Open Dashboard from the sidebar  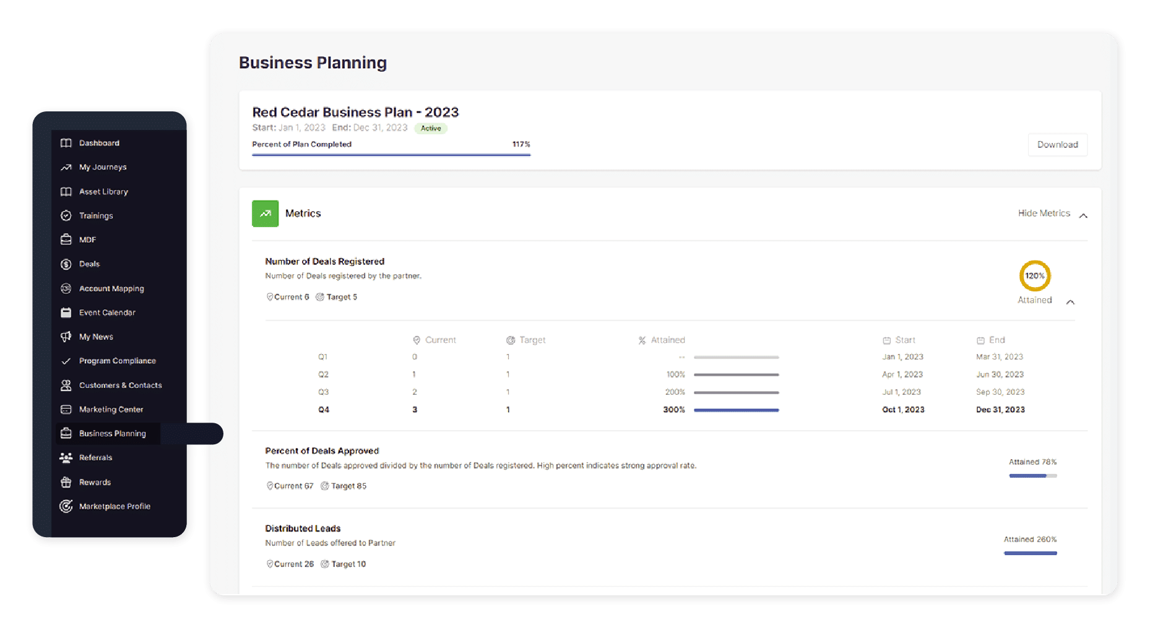99,143
